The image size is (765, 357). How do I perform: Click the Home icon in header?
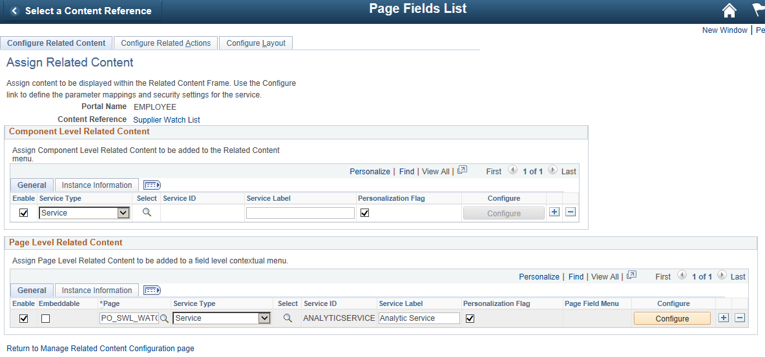(x=729, y=10)
